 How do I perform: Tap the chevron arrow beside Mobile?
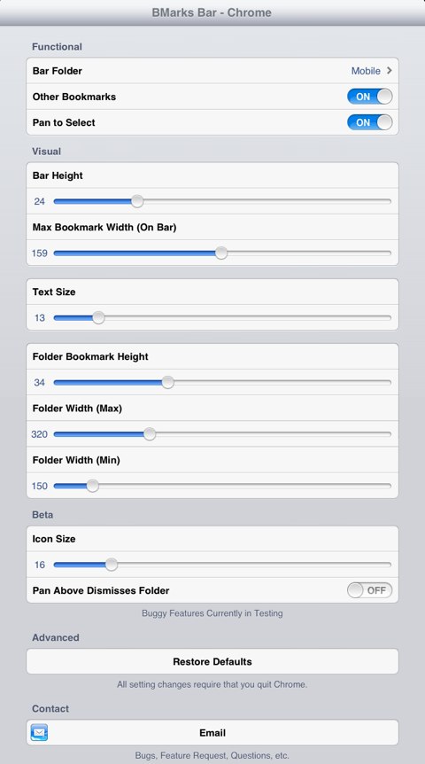pos(389,71)
